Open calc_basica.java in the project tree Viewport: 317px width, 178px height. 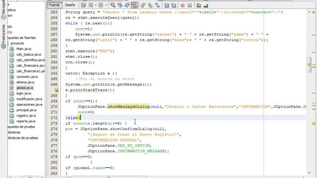coord(29,54)
